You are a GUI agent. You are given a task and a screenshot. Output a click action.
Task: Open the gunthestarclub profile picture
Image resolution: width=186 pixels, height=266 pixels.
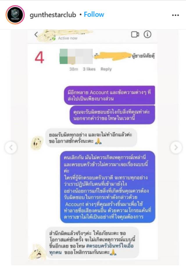15,15
